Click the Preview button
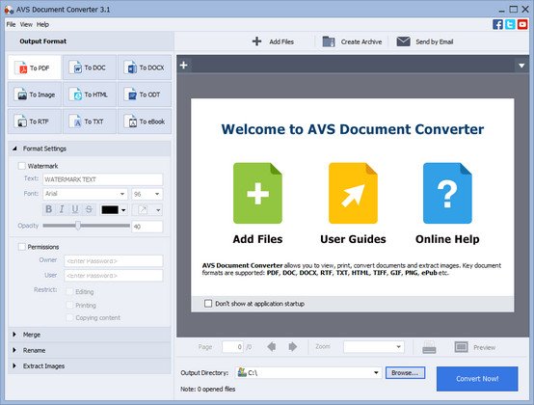This screenshot has width=534, height=405. pos(475,347)
